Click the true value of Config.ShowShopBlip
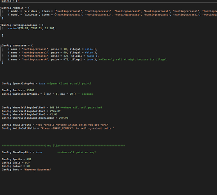 click(39, 152)
